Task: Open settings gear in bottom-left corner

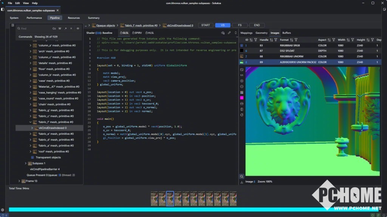Action: tap(3, 210)
